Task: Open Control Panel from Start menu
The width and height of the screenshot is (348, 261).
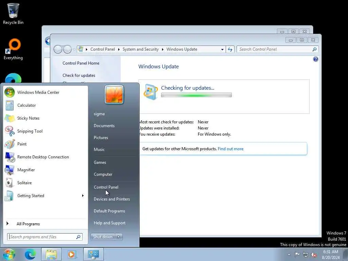Action: tap(106, 187)
